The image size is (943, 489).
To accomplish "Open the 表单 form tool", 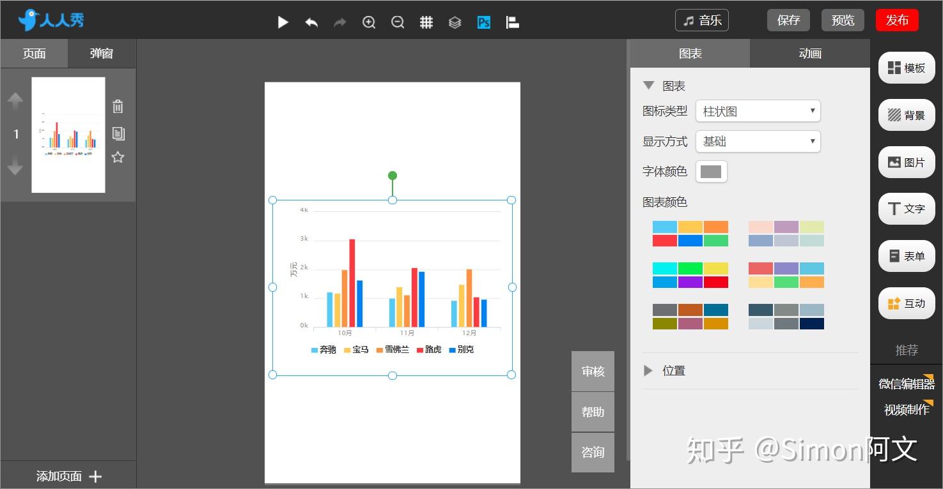I will click(907, 256).
